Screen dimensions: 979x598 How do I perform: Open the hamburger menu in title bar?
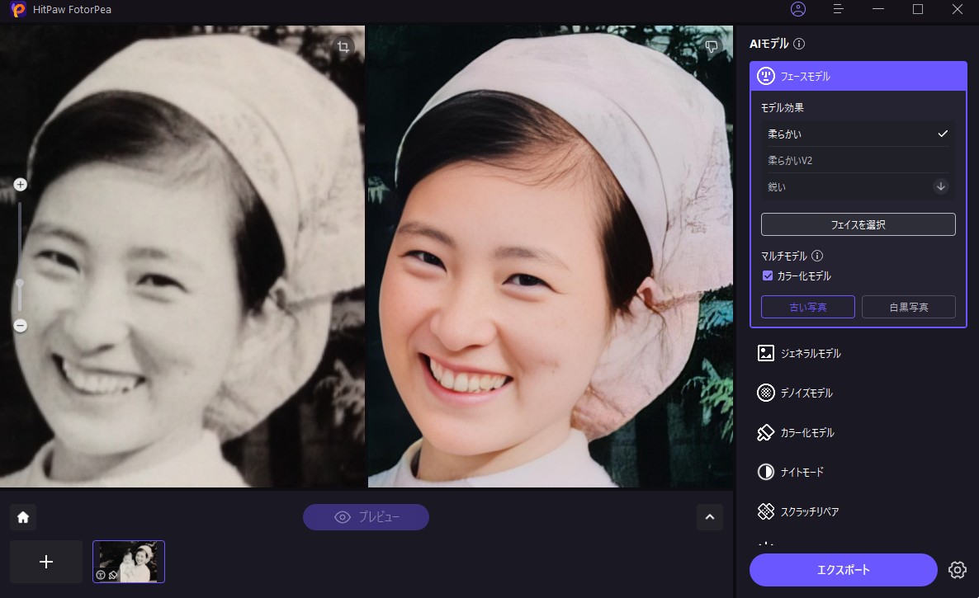tap(838, 9)
